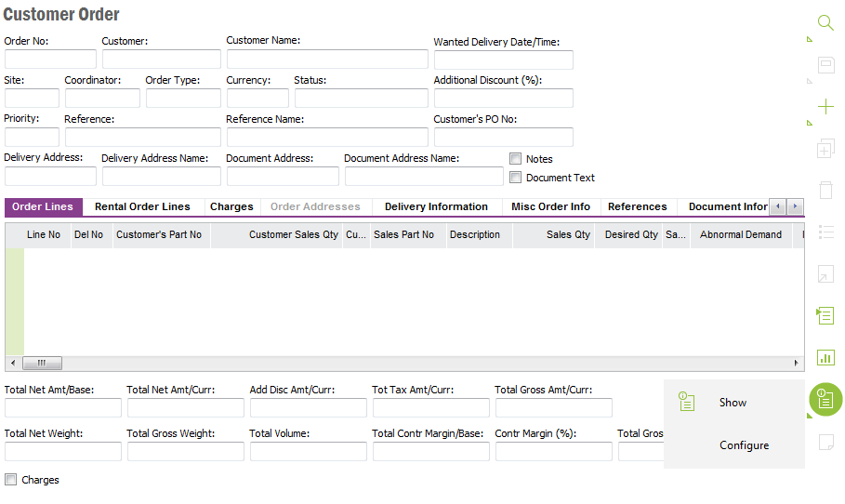This screenshot has width=845, height=504.
Task: Click the Delete trash icon
Action: coord(825,190)
